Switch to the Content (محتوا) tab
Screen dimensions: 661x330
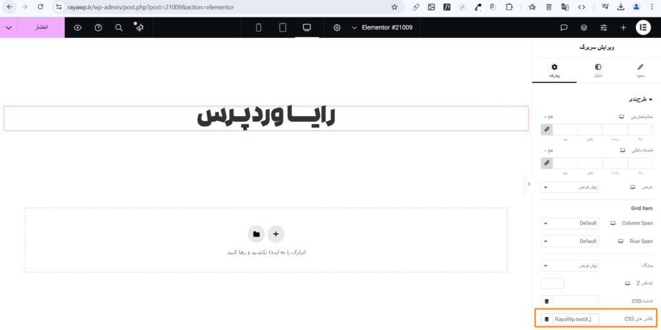[640, 71]
